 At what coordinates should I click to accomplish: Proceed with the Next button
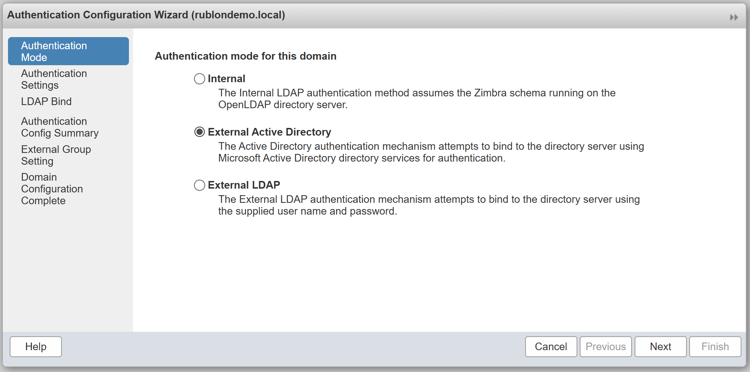660,347
